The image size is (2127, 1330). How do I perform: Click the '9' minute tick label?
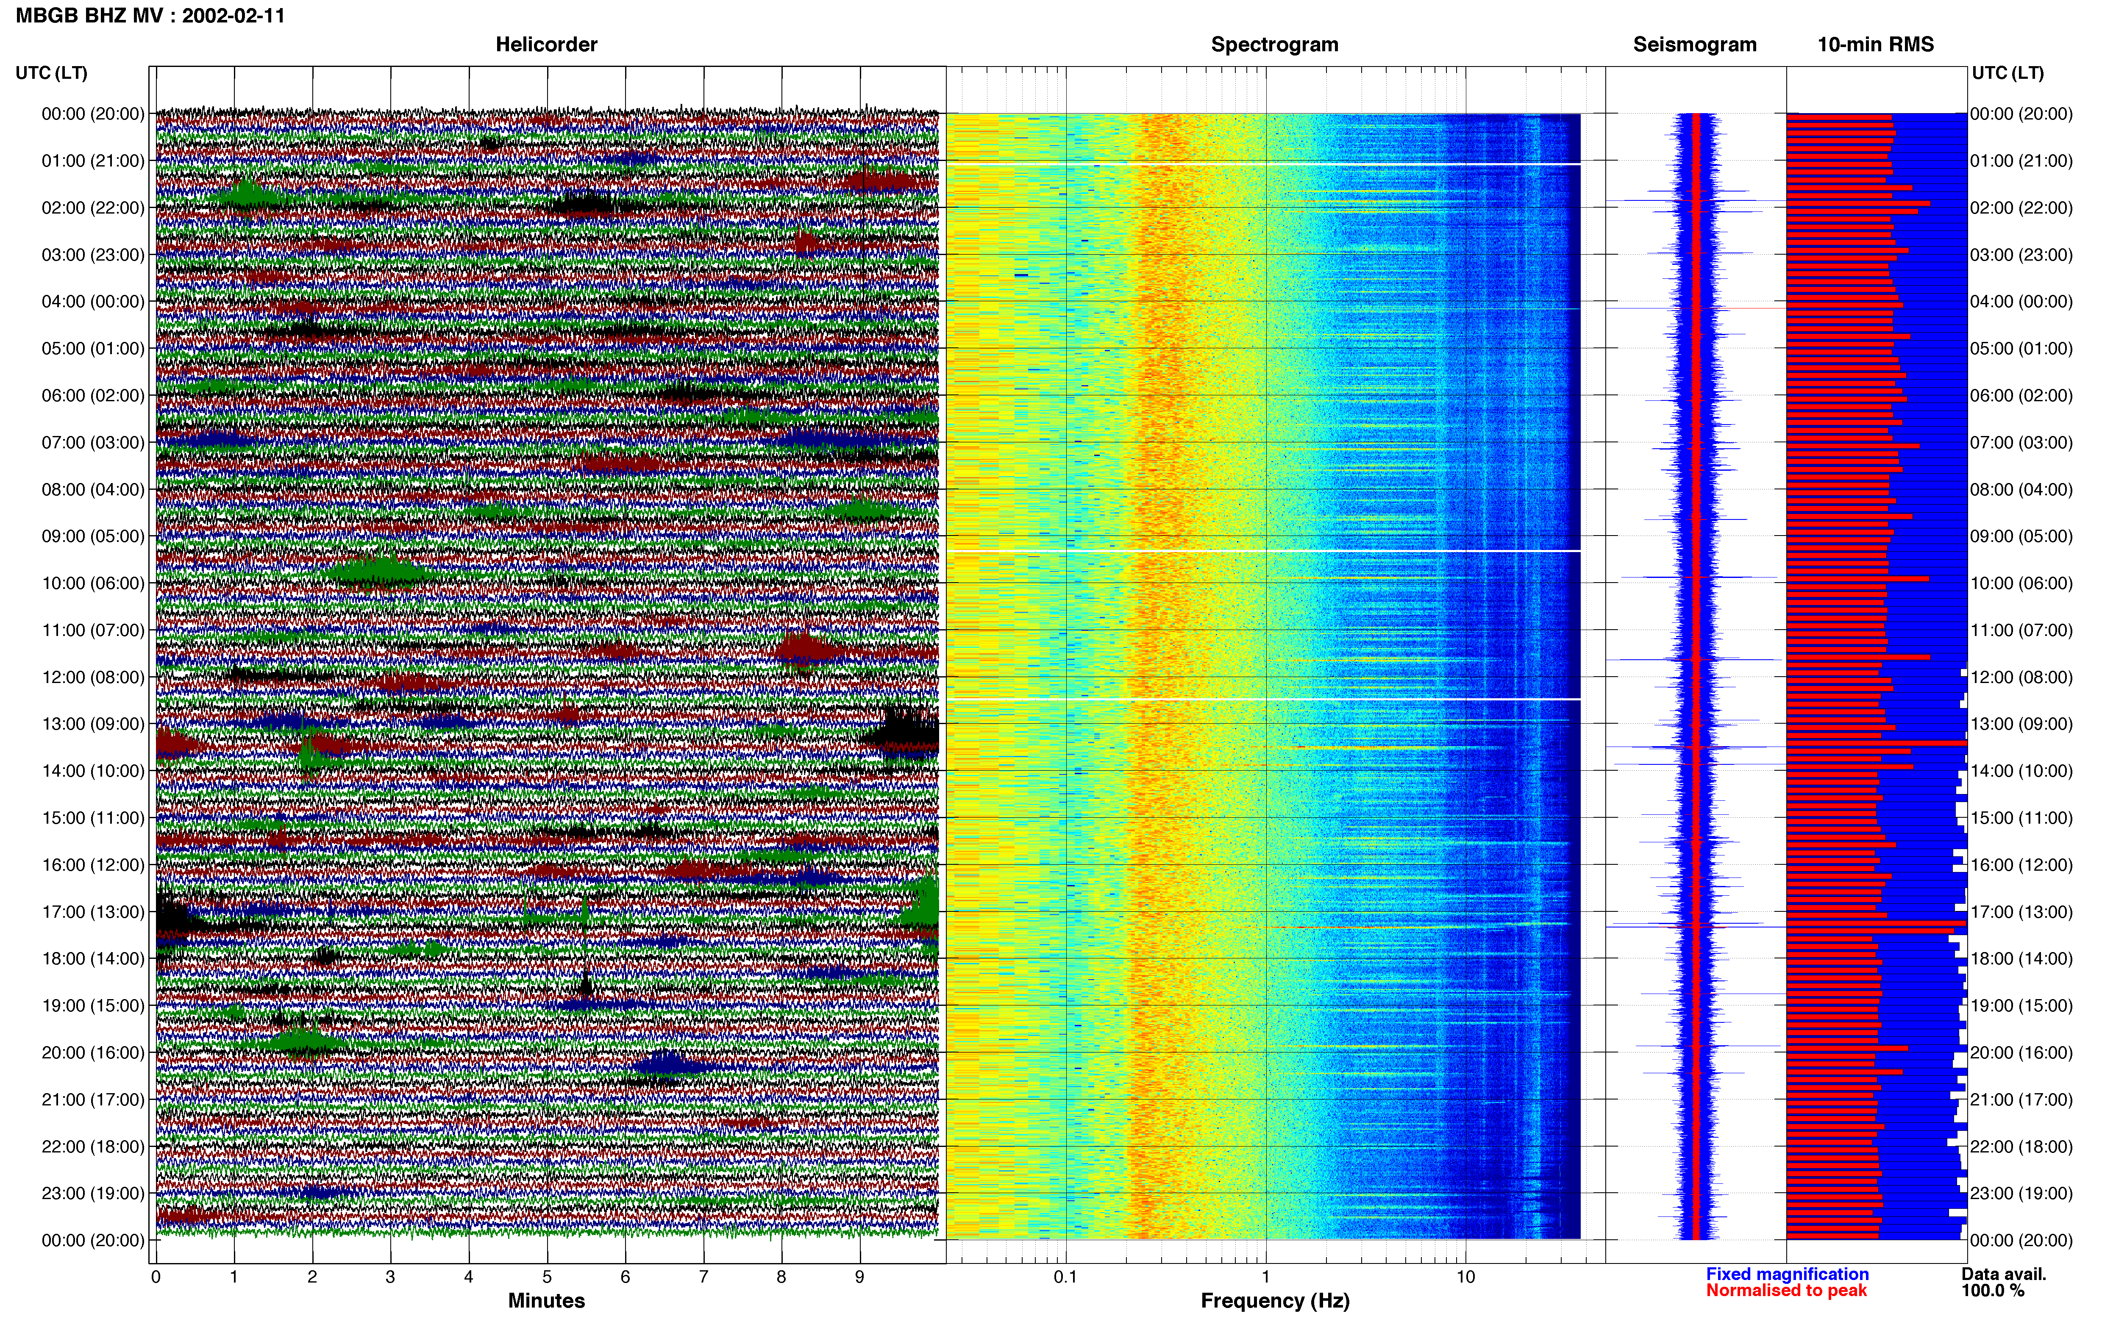(859, 1277)
